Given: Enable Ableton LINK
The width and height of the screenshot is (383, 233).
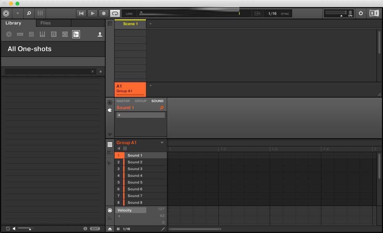Looking at the screenshot, I should tap(129, 14).
